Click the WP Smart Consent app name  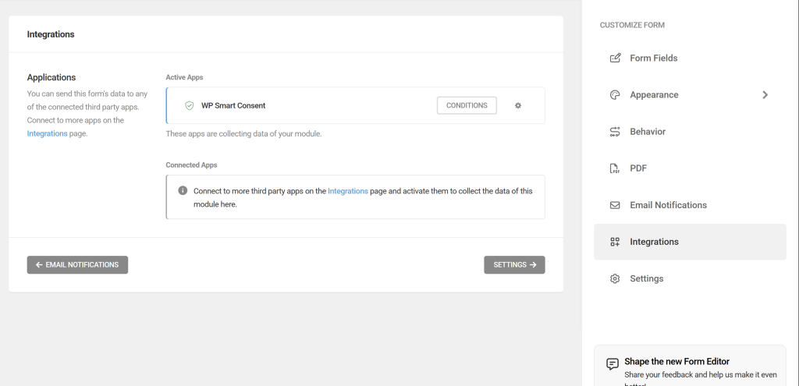pyautogui.click(x=233, y=105)
